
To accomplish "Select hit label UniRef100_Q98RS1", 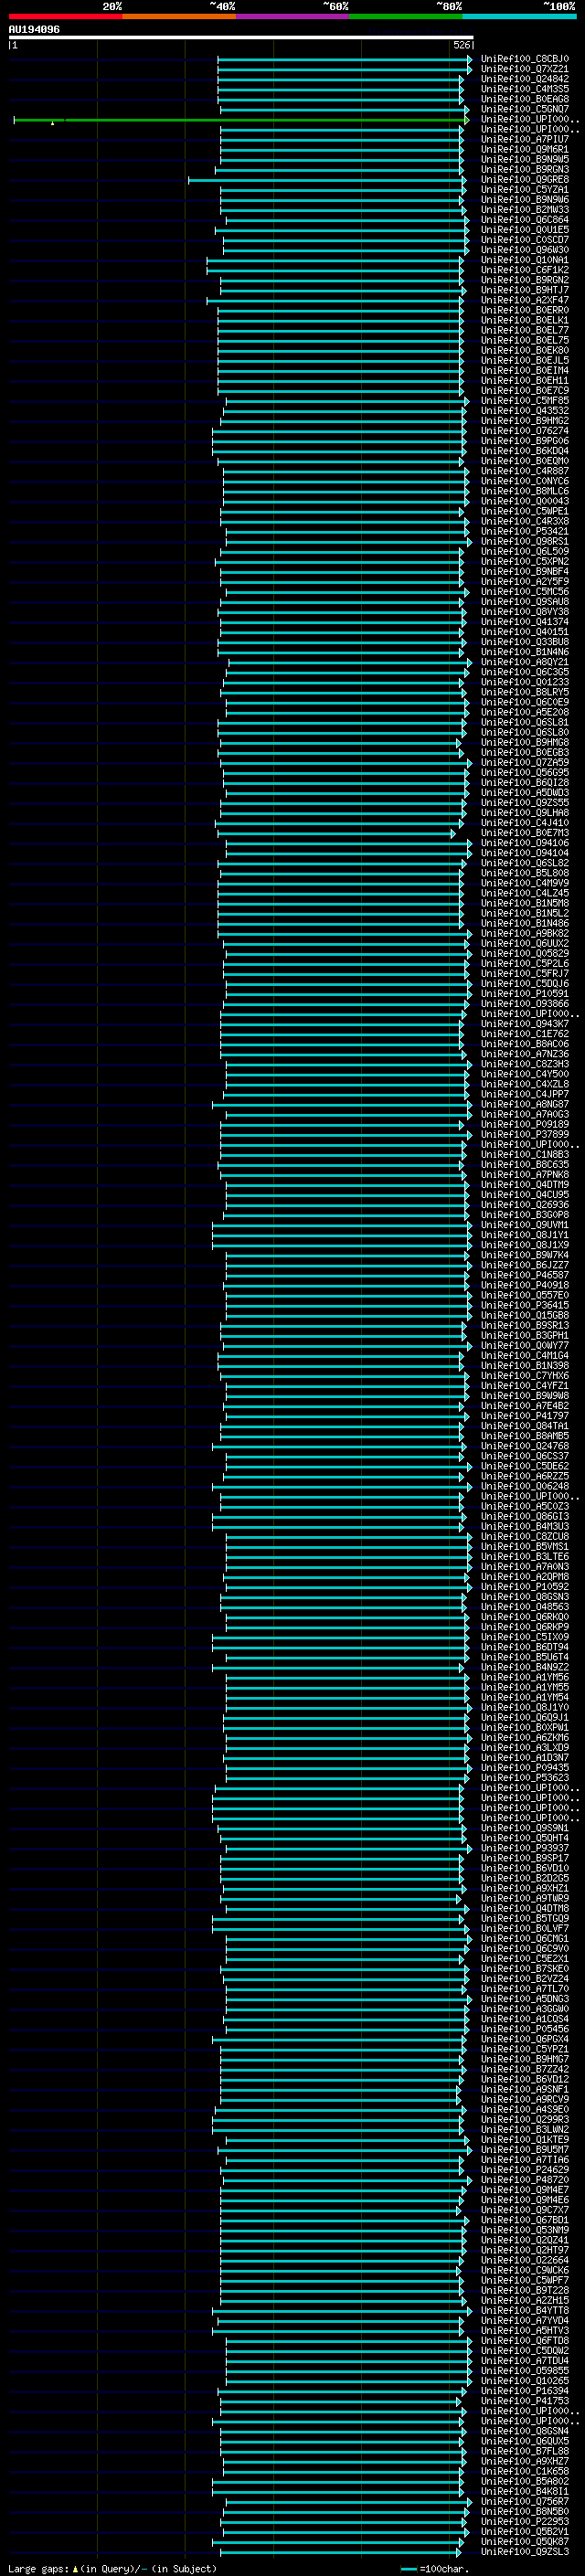I will 524,541.
